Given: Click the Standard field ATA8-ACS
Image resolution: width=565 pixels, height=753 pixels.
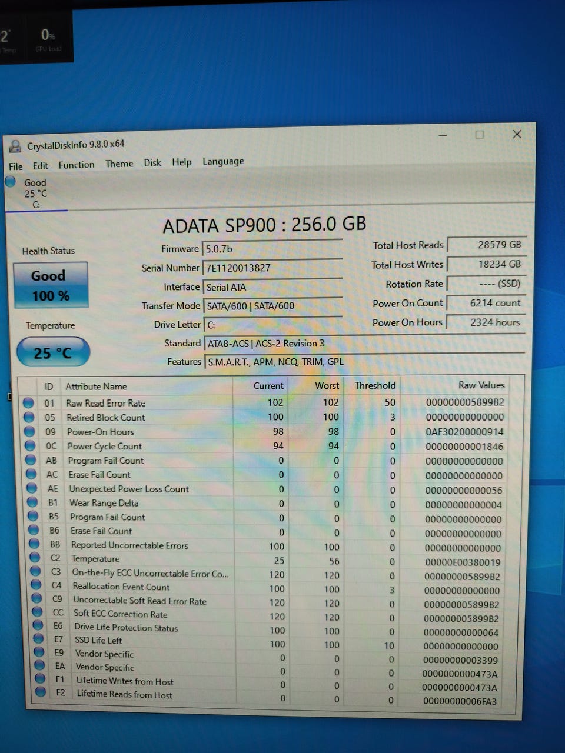Looking at the screenshot, I should pos(364,344).
